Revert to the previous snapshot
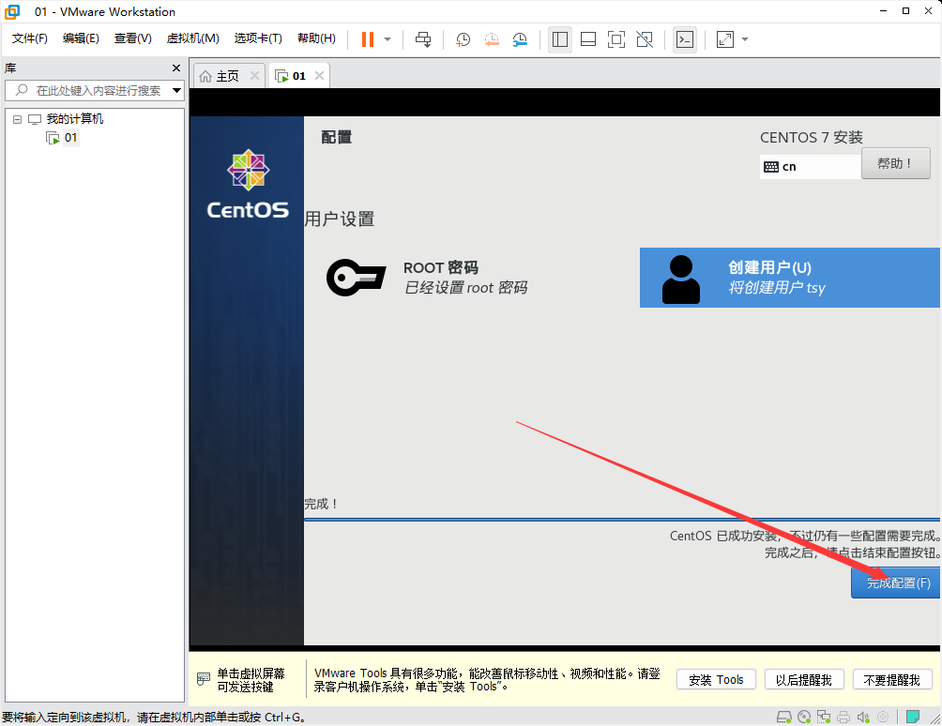The width and height of the screenshot is (942, 726). click(492, 39)
